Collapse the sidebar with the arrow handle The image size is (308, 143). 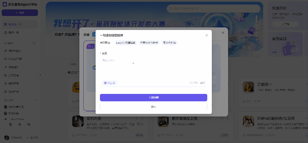40,75
